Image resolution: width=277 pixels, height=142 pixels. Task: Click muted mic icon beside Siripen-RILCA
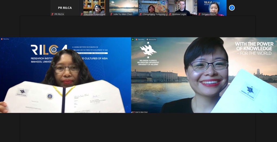click(199, 14)
